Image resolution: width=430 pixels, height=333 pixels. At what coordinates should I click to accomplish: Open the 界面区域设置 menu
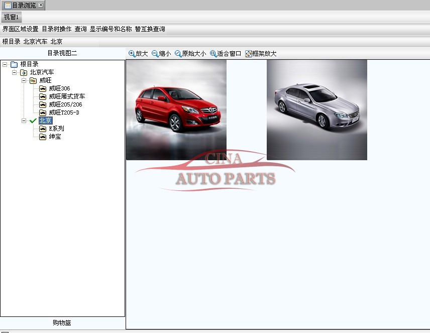click(21, 29)
